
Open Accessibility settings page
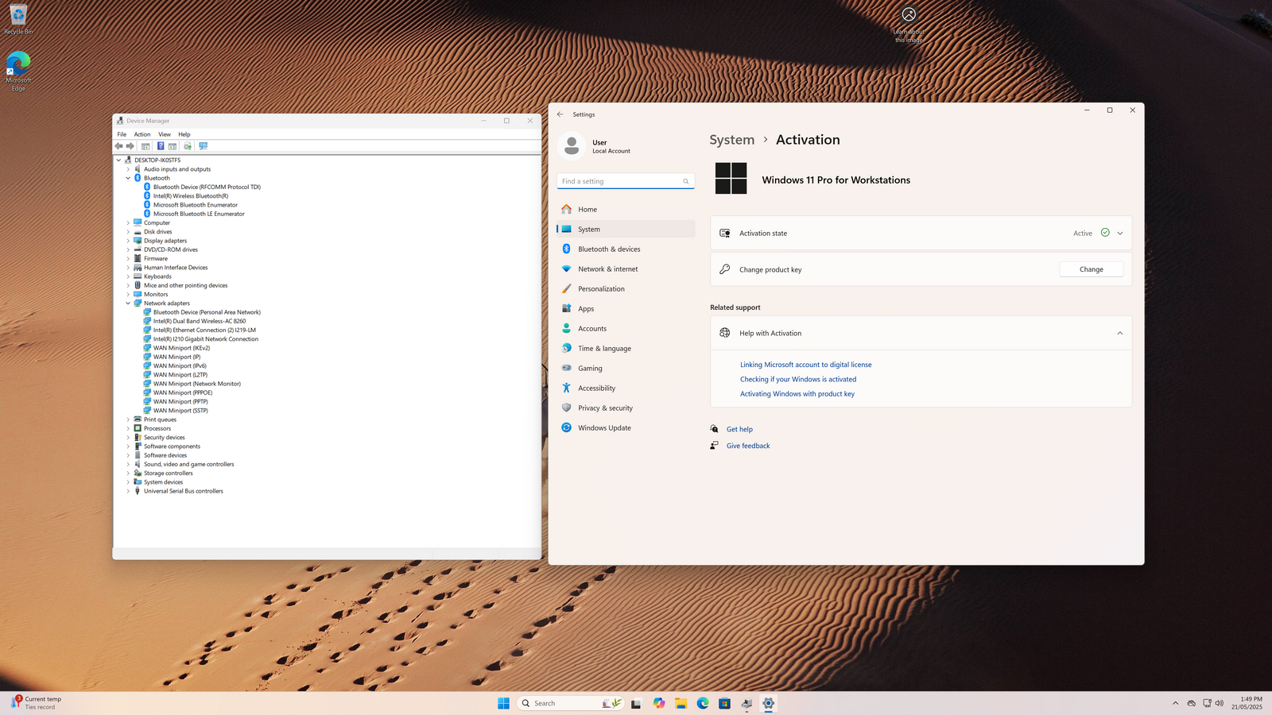626,388
